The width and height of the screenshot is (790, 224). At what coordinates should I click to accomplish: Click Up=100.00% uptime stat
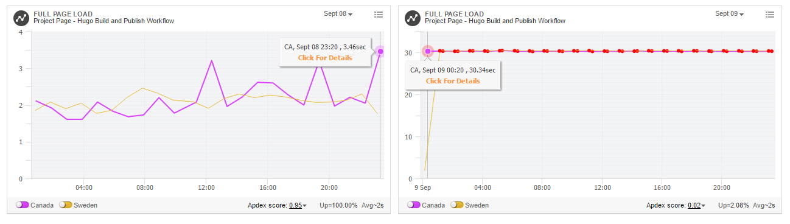coord(338,205)
